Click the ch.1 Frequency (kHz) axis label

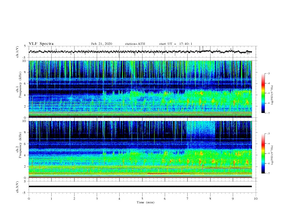[19, 84]
